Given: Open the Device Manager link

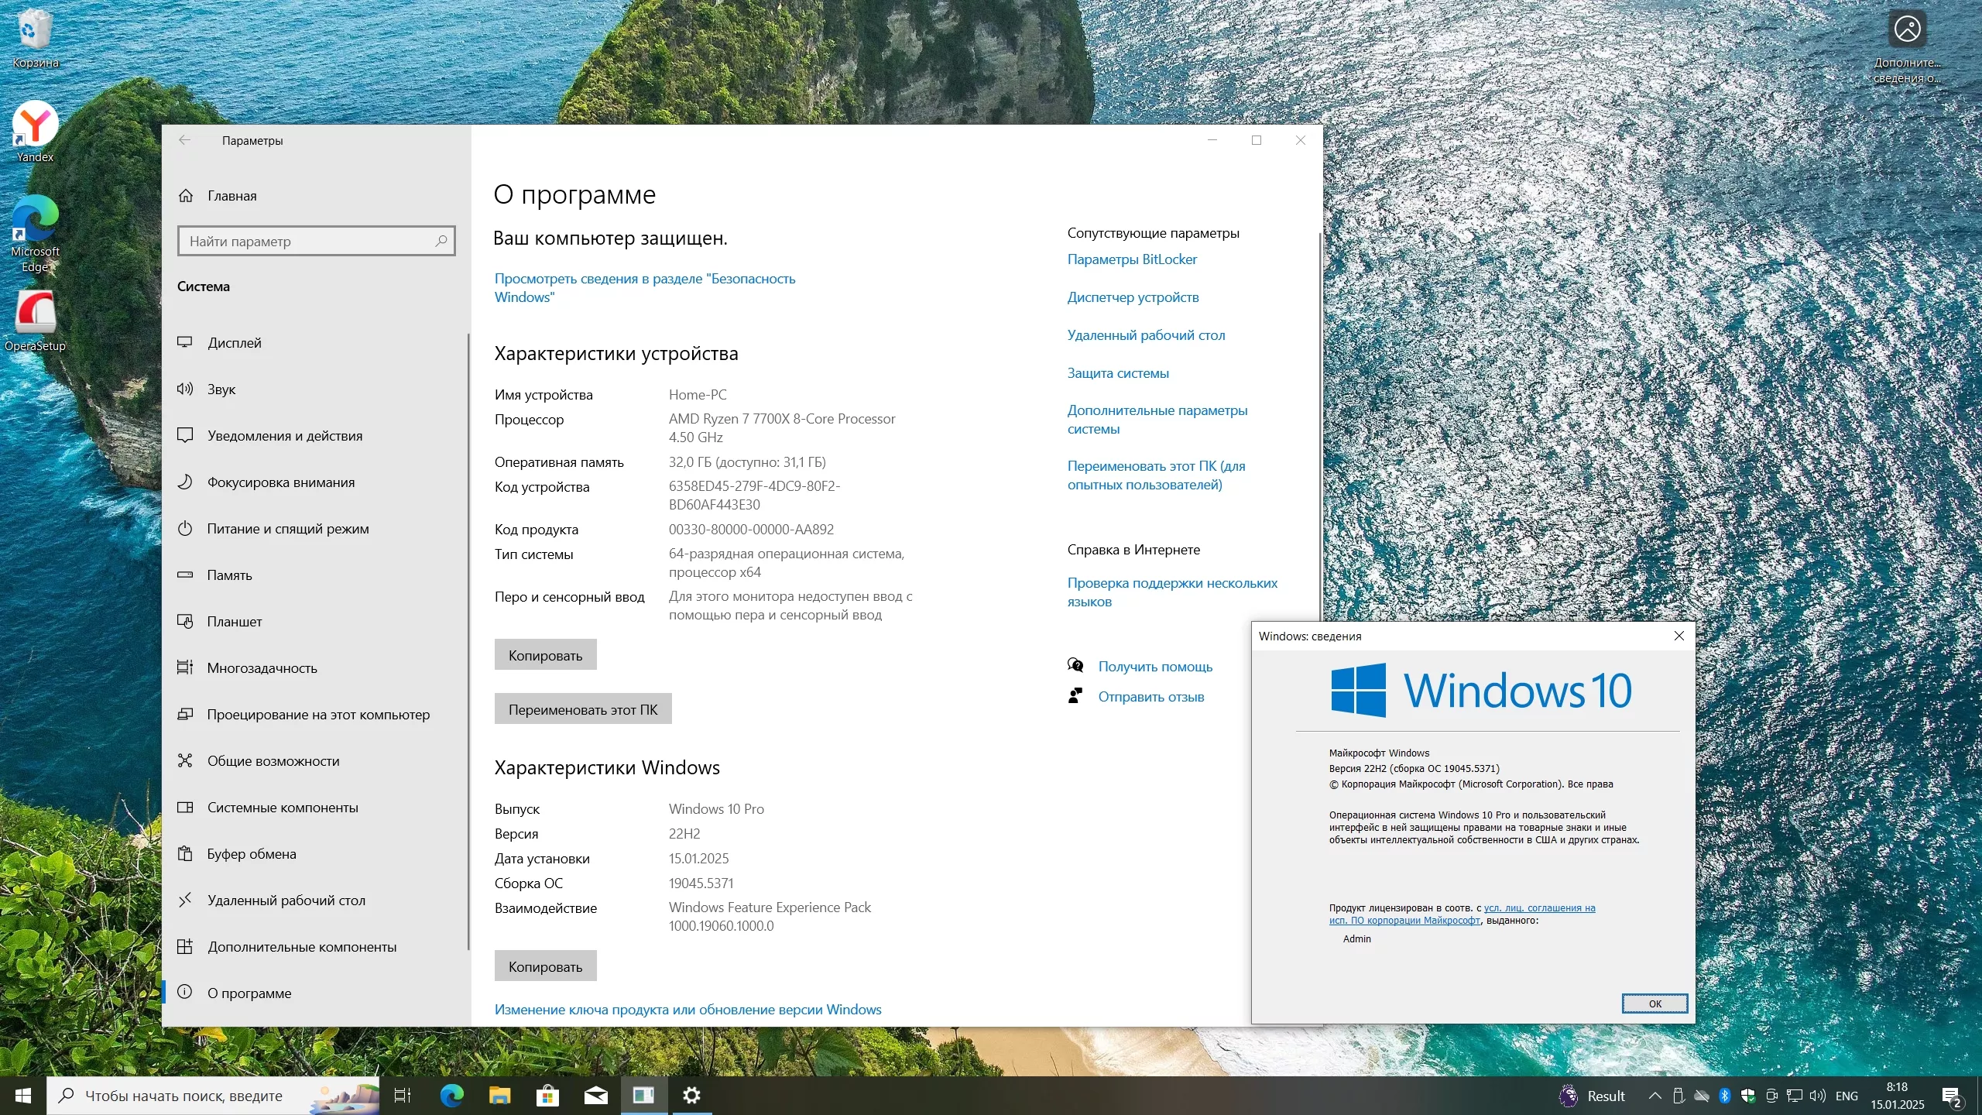Looking at the screenshot, I should click(x=1133, y=297).
